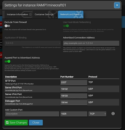Open the custom port protocol TCP dropdown
Image resolution: width=125 pixels, height=130 pixels.
[97, 114]
